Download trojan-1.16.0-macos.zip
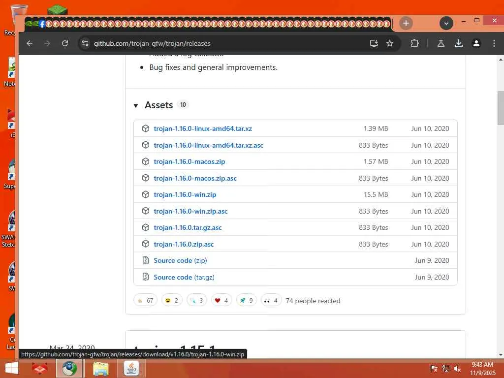Viewport: 504px width, 378px height. [189, 161]
